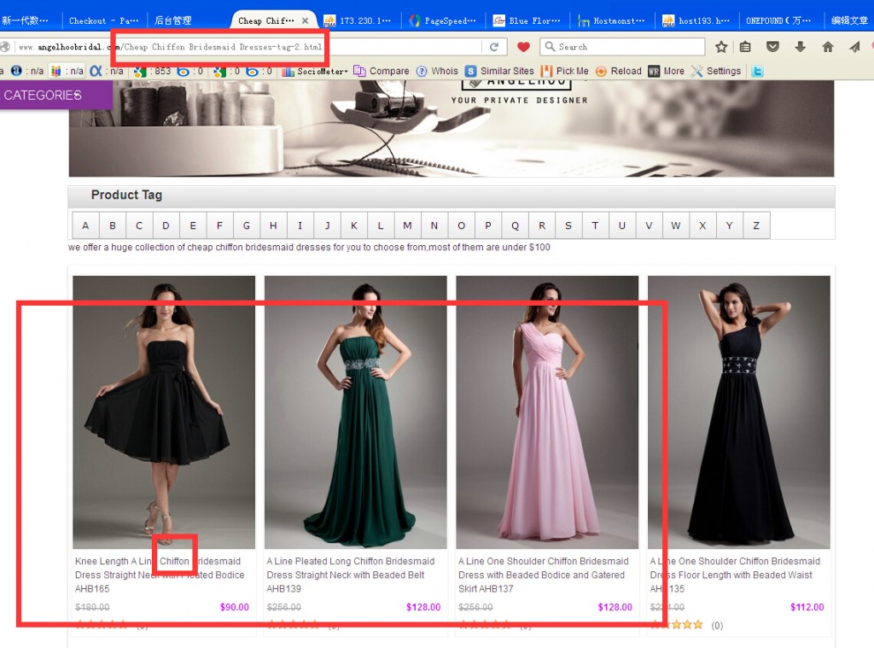Click the red heart icon beside the search box

tap(523, 47)
